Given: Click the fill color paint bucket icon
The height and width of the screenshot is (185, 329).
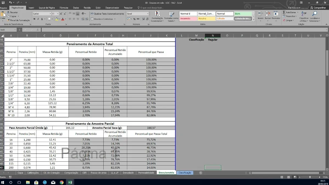Looking at the screenshot, I should pyautogui.click(x=57, y=19).
